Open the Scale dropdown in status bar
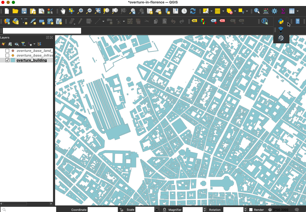Image resolution: width=306 pixels, height=212 pixels. coord(157,210)
